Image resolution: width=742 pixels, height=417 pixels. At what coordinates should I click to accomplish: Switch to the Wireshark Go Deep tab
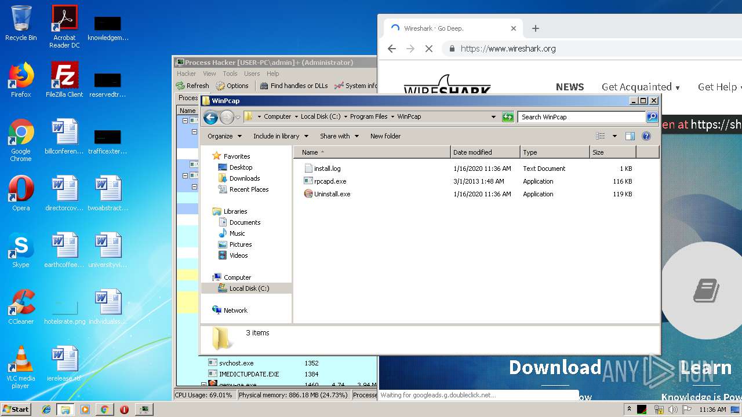[x=453, y=28]
